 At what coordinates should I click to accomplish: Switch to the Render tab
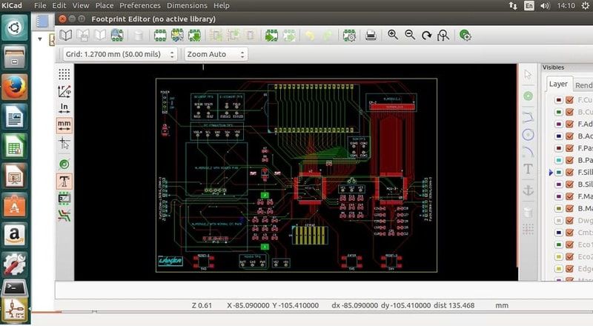tap(583, 85)
